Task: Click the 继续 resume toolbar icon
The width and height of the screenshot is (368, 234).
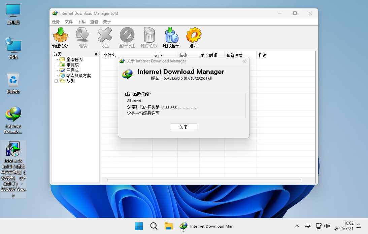Action: tap(82, 38)
